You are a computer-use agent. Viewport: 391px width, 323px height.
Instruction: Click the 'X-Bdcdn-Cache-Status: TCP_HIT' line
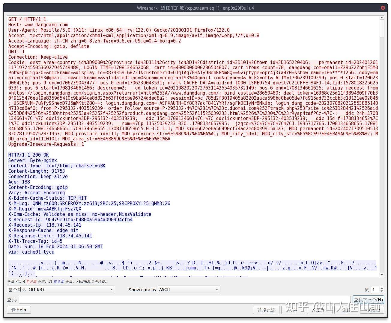point(48,198)
